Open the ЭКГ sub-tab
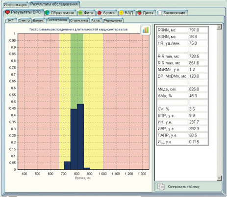Viewport: 227px width, 197px height. pyautogui.click(x=11, y=21)
